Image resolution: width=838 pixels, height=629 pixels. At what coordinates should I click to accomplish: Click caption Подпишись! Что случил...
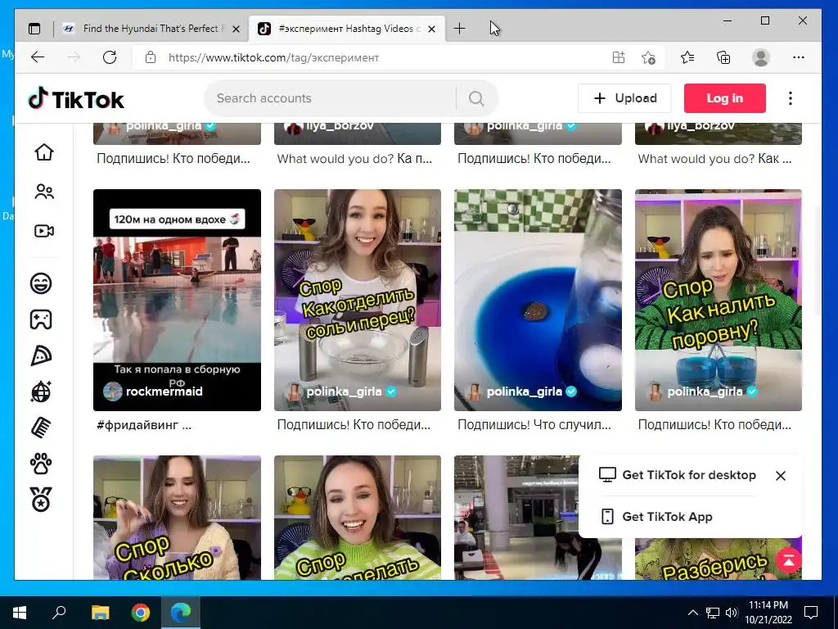(x=534, y=425)
